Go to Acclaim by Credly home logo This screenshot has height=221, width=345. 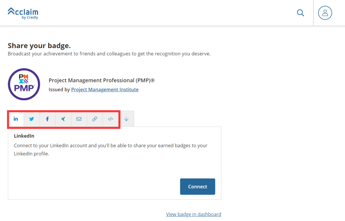coord(23,13)
